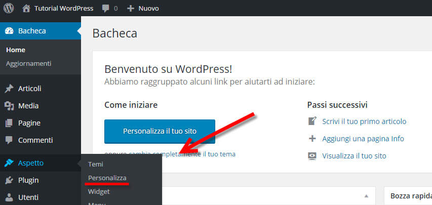Click the Bozza rapida widget header
Viewport: 432px width, 205px height.
411,196
